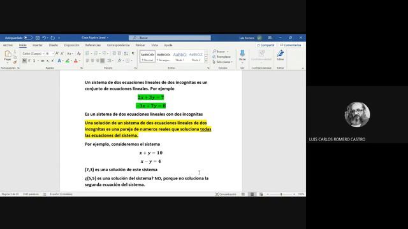Switch to the Insertar tab
This screenshot has width=408, height=229.
point(38,45)
